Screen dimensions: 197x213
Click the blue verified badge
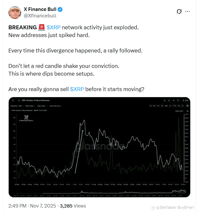click(x=60, y=9)
